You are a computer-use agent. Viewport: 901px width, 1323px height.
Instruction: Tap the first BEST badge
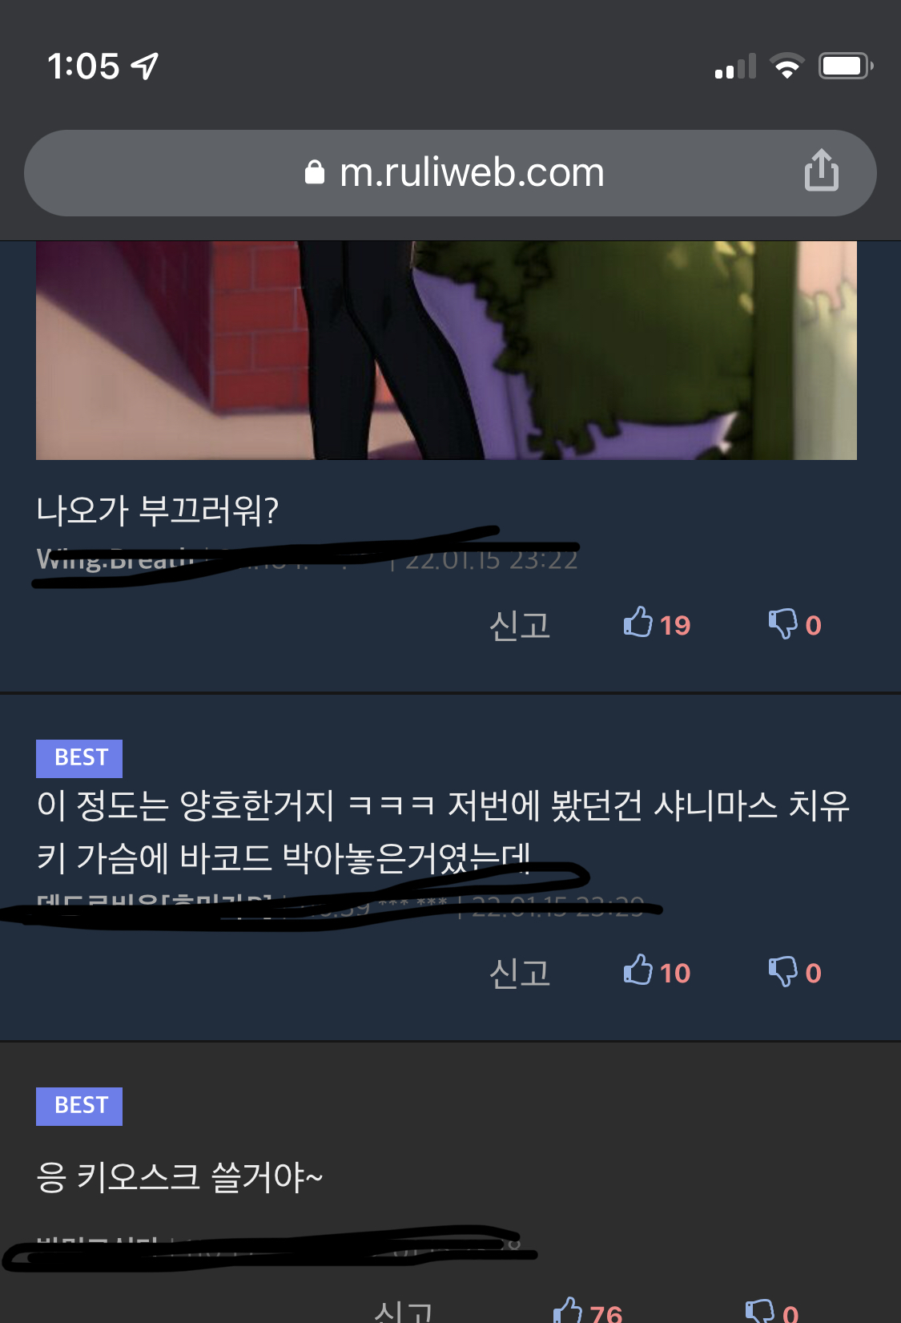(79, 758)
